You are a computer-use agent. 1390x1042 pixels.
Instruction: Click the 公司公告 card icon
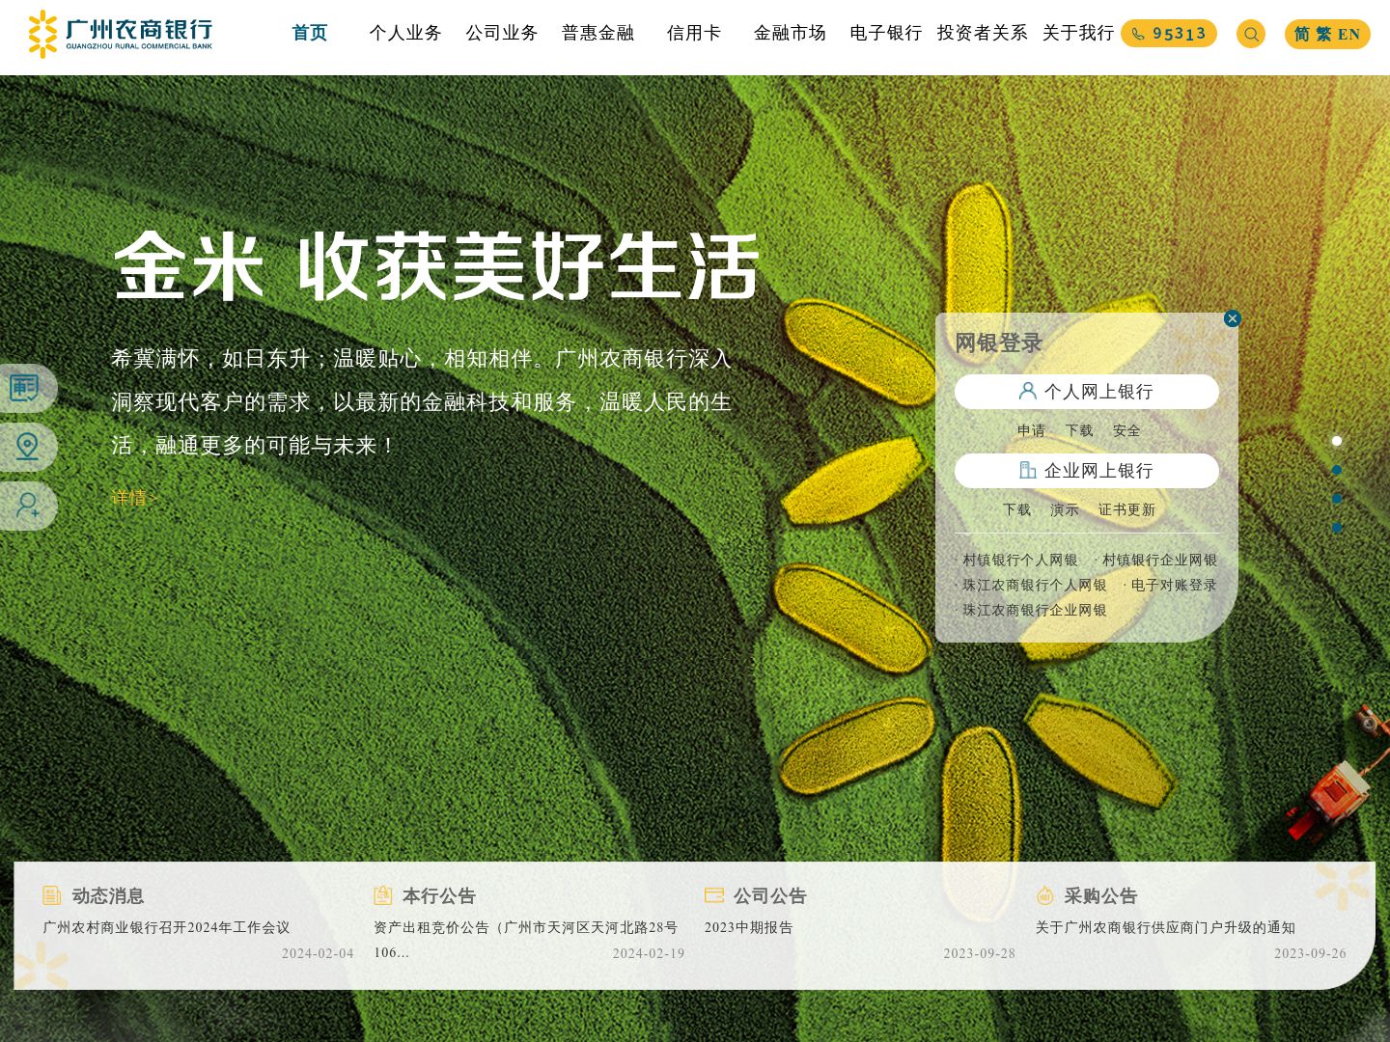pos(714,895)
